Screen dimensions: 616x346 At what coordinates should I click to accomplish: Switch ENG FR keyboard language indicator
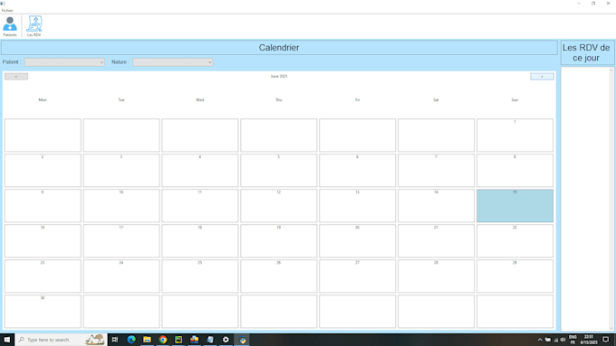[x=573, y=340]
